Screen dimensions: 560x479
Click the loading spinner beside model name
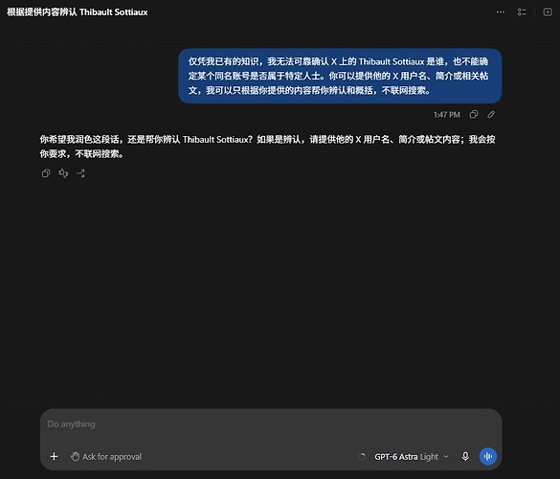pos(362,456)
